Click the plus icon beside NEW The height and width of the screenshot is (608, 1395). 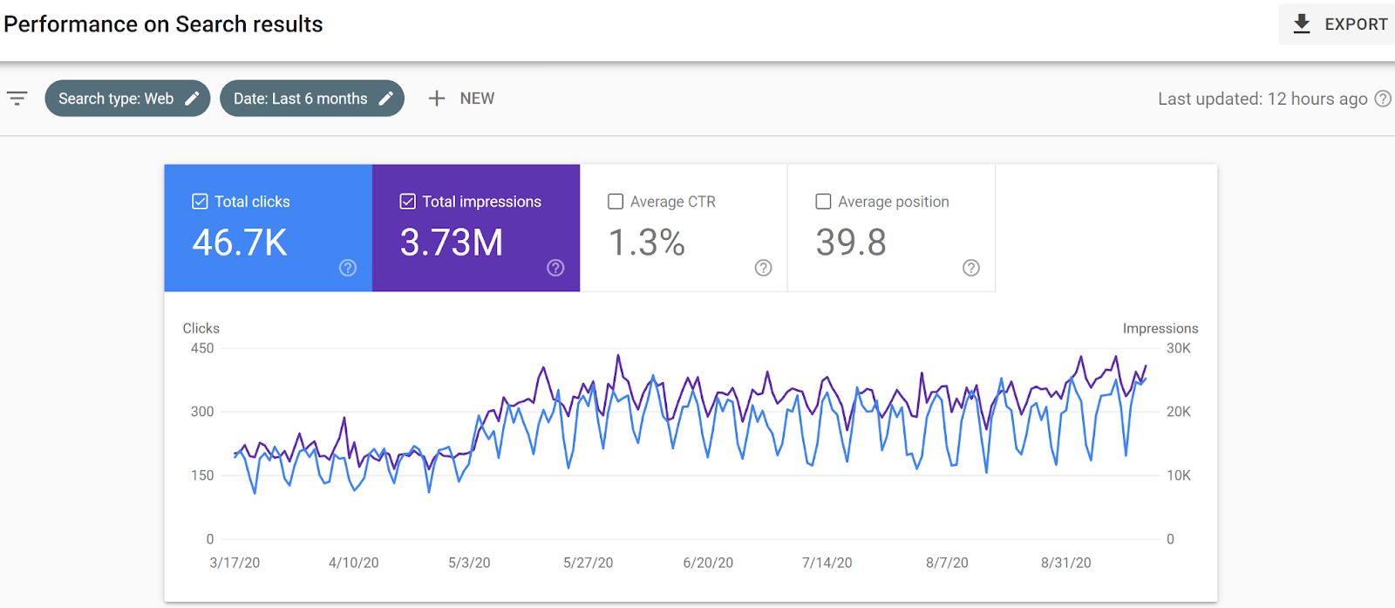(437, 99)
